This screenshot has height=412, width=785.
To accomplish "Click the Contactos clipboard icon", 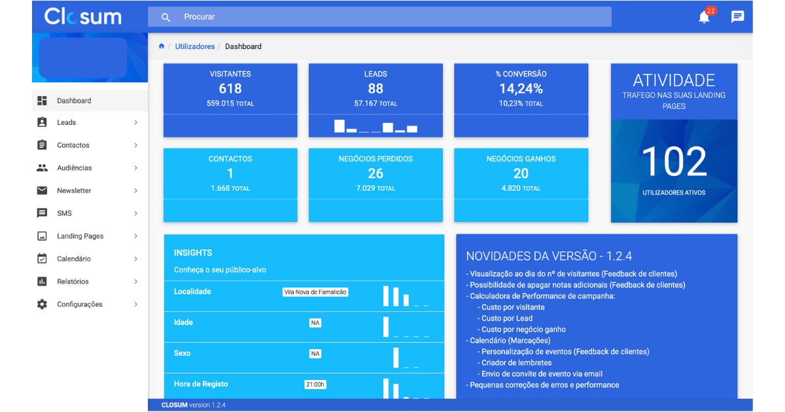I will (43, 145).
